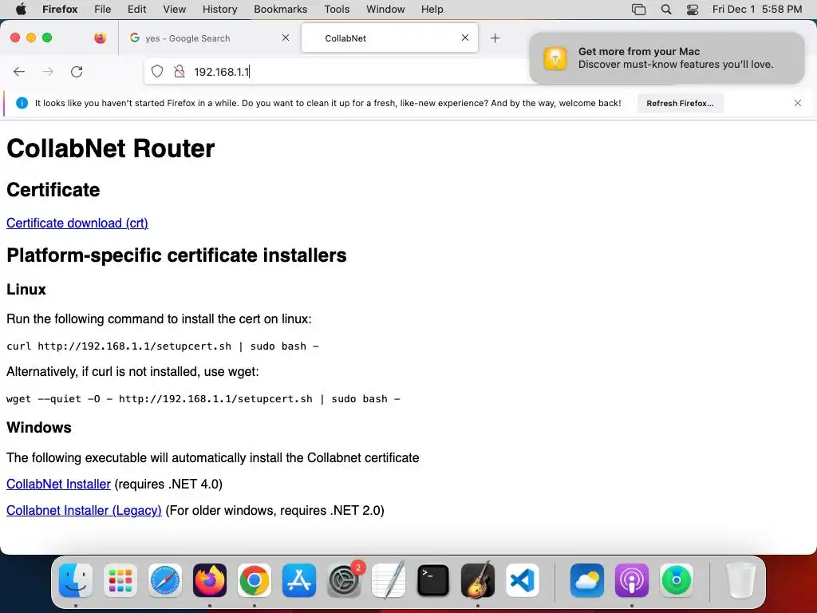Open the Edit menu
The height and width of the screenshot is (613, 817).
[136, 9]
